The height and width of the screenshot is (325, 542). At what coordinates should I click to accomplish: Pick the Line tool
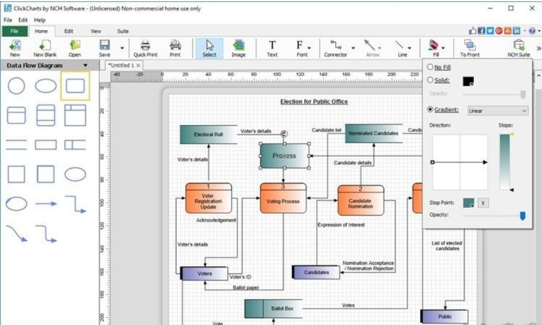[x=401, y=48]
